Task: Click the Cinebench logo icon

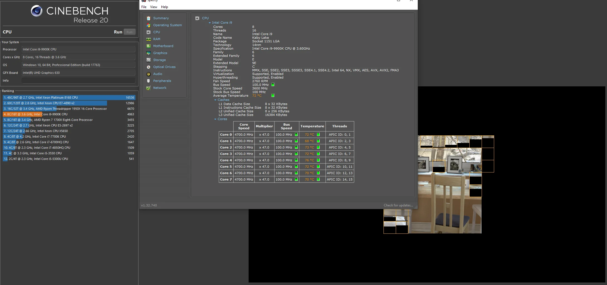Action: click(37, 11)
